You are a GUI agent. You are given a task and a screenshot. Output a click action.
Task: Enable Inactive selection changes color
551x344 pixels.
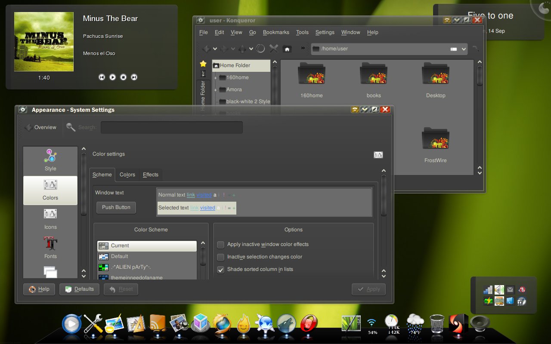(221, 257)
